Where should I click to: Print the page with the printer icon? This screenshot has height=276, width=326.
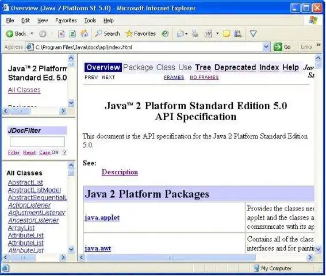pyautogui.click(x=195, y=33)
